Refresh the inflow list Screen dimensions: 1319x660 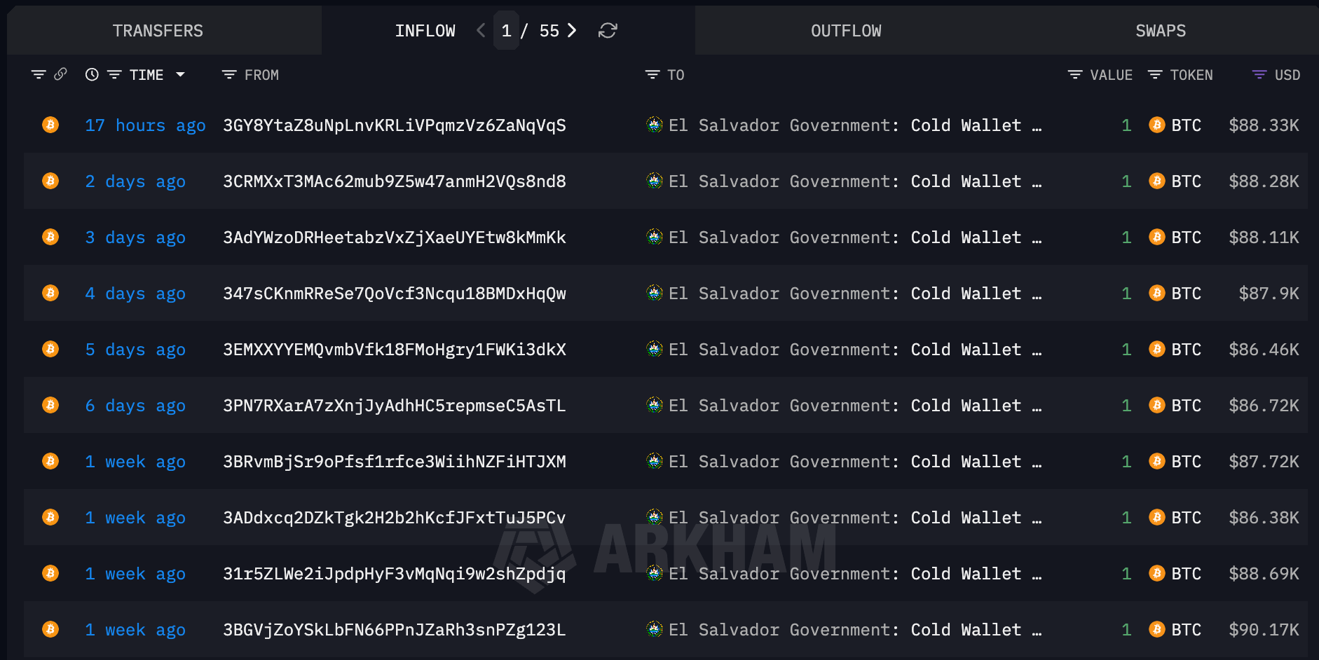tap(608, 31)
